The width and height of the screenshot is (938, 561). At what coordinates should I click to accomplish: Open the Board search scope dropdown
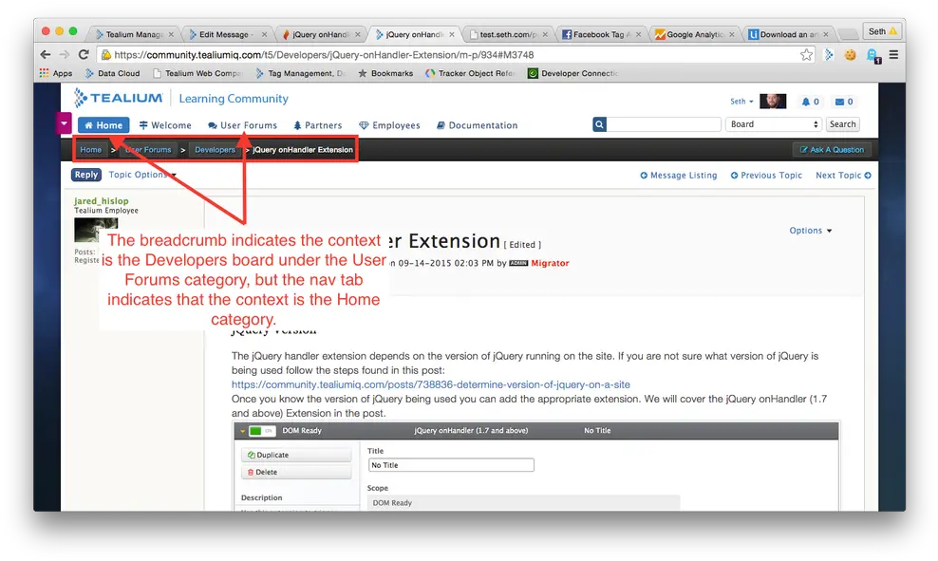pyautogui.click(x=774, y=124)
